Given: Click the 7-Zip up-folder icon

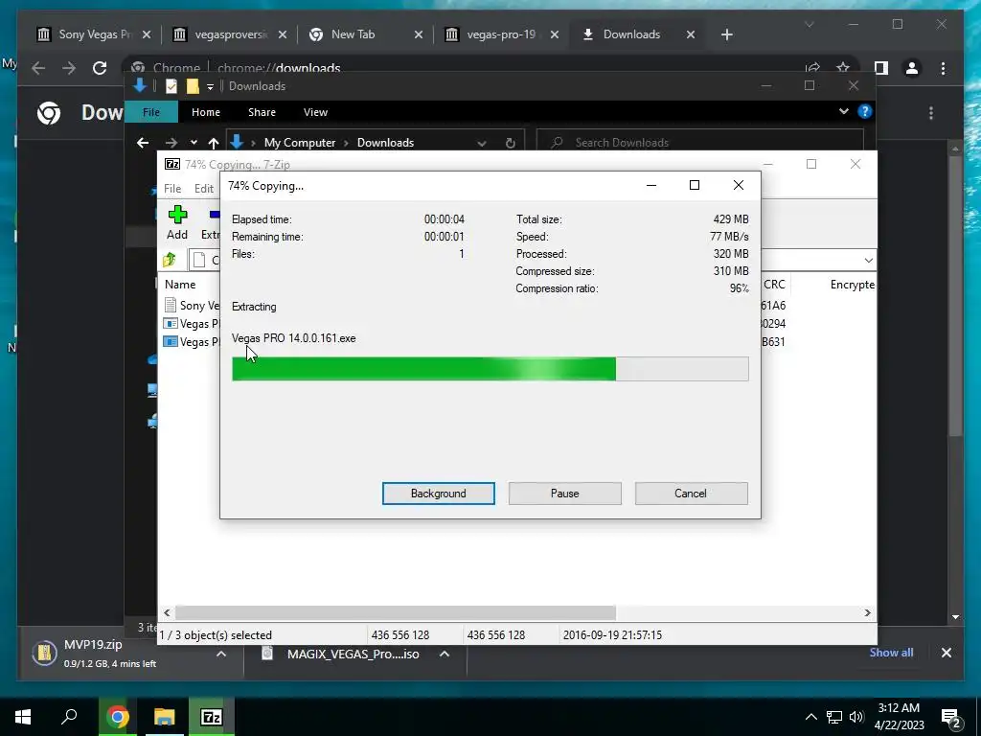Looking at the screenshot, I should [169, 259].
